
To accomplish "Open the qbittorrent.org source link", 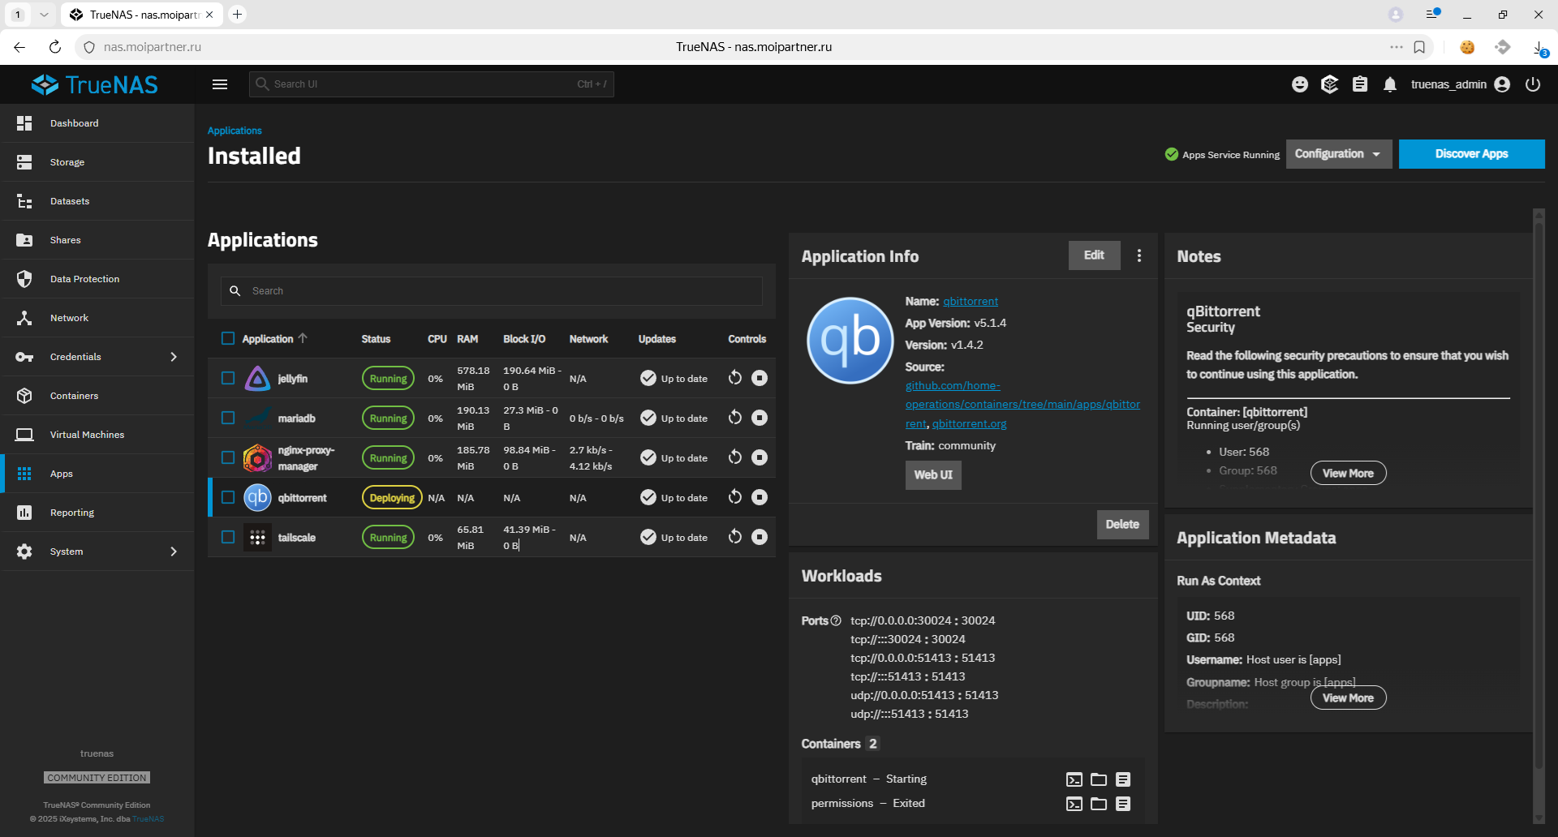I will 969,423.
